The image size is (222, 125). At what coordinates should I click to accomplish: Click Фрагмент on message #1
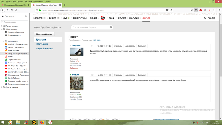(142, 46)
